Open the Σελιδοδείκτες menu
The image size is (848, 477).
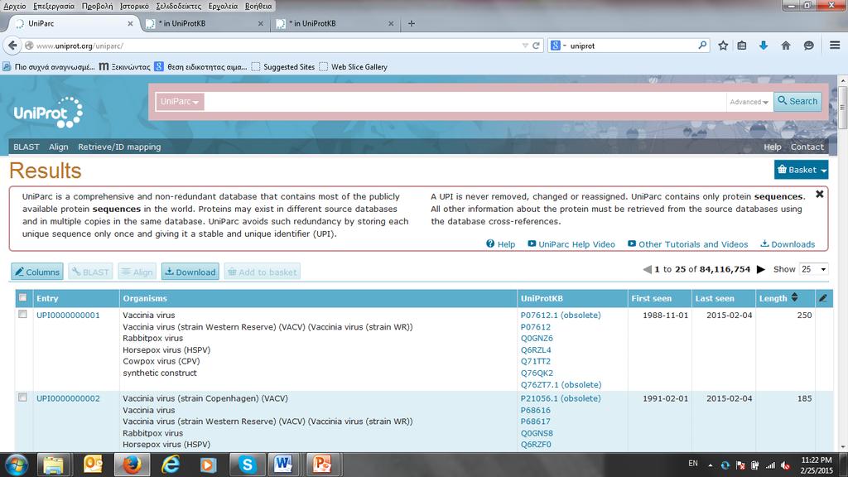coord(179,6)
